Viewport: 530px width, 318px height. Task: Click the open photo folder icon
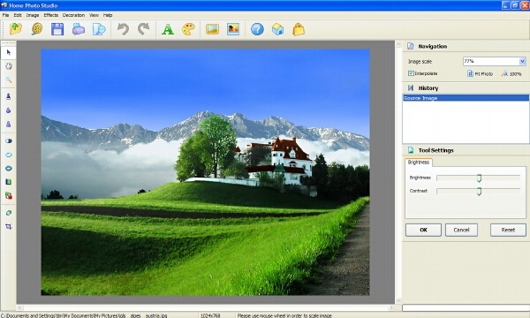[x=16, y=29]
